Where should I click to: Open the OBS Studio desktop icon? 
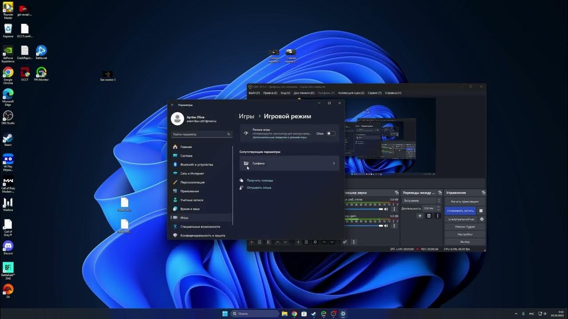(x=8, y=117)
